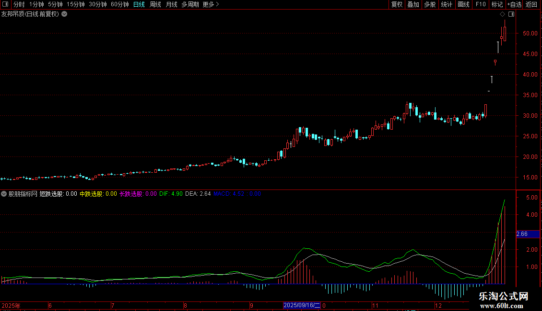Click the DIF: 4.90 value text
542x311 pixels.
coord(171,194)
